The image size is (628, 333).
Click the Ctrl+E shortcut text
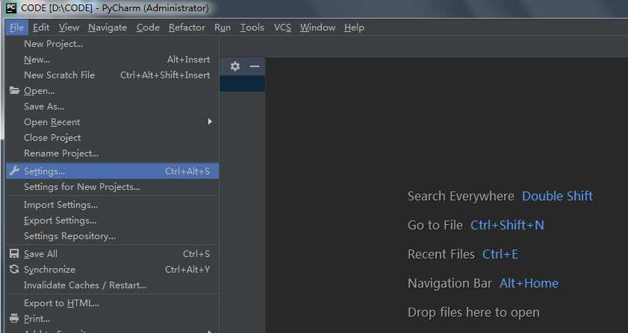click(x=500, y=254)
